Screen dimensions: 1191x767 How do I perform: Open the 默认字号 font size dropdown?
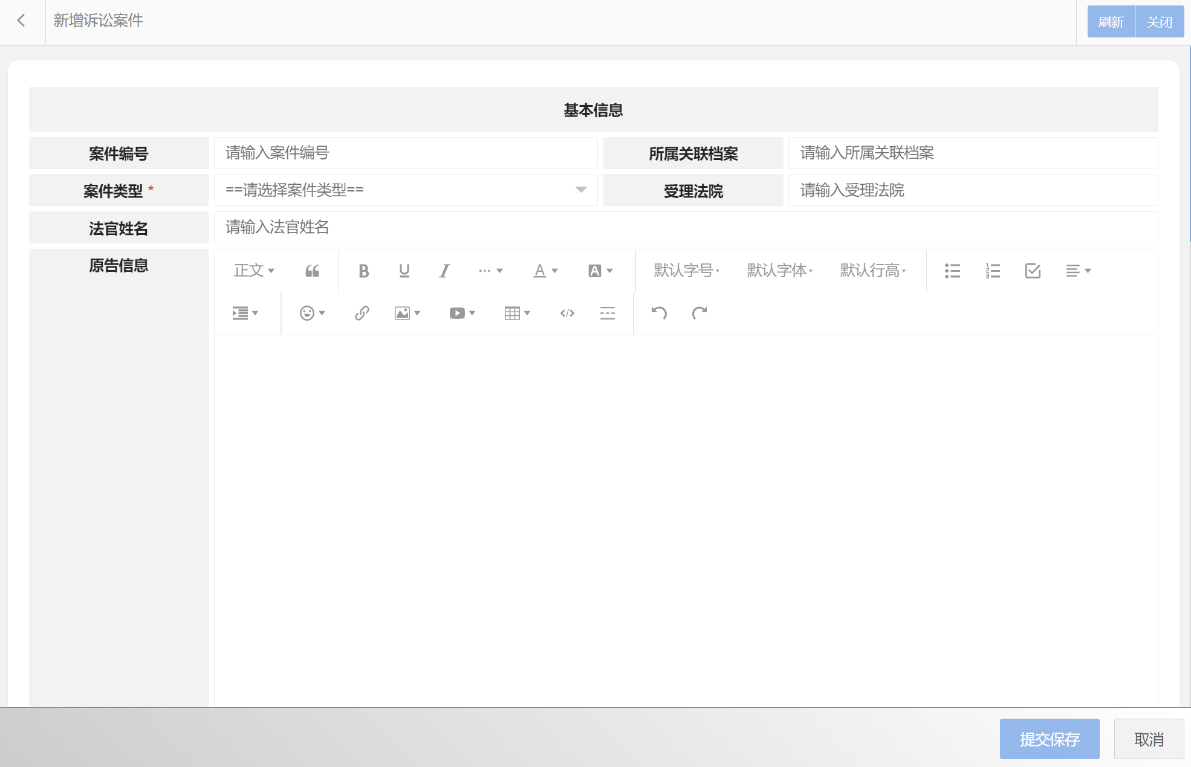pos(686,271)
